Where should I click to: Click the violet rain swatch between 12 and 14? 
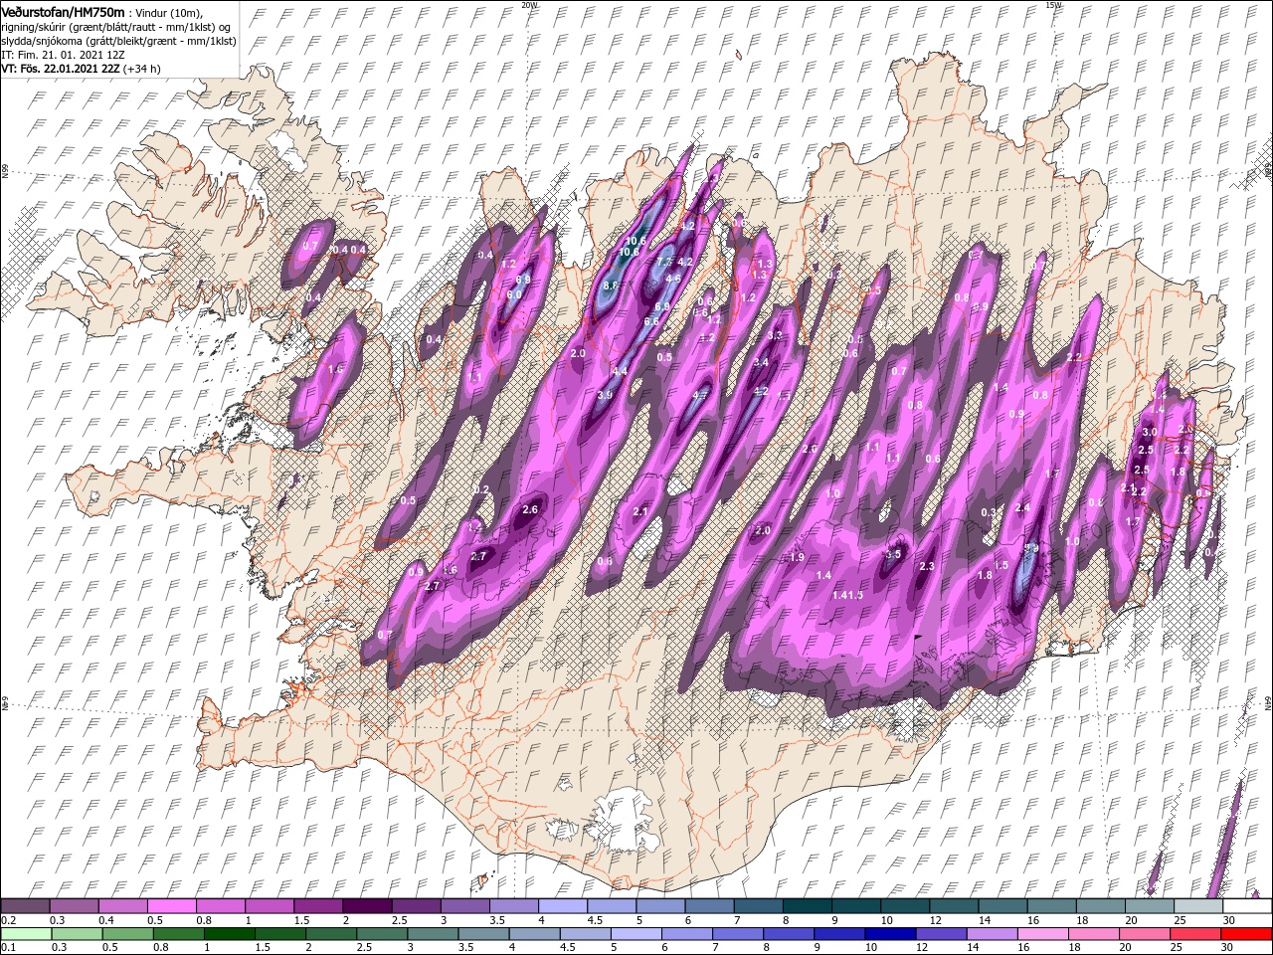tap(940, 933)
